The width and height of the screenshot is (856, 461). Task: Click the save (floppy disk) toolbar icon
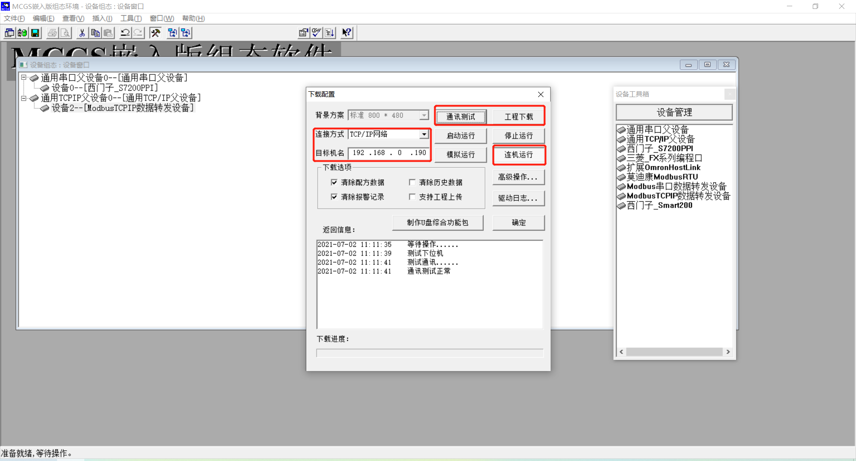point(35,33)
